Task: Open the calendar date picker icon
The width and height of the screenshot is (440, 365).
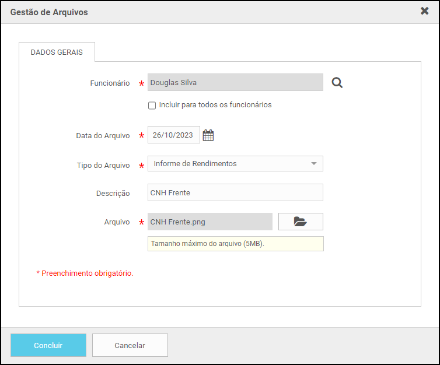Action: tap(208, 135)
